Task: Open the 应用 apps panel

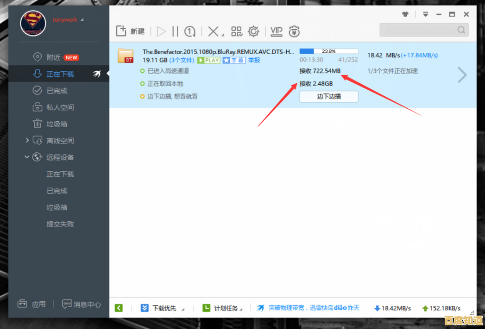Action: pyautogui.click(x=38, y=304)
